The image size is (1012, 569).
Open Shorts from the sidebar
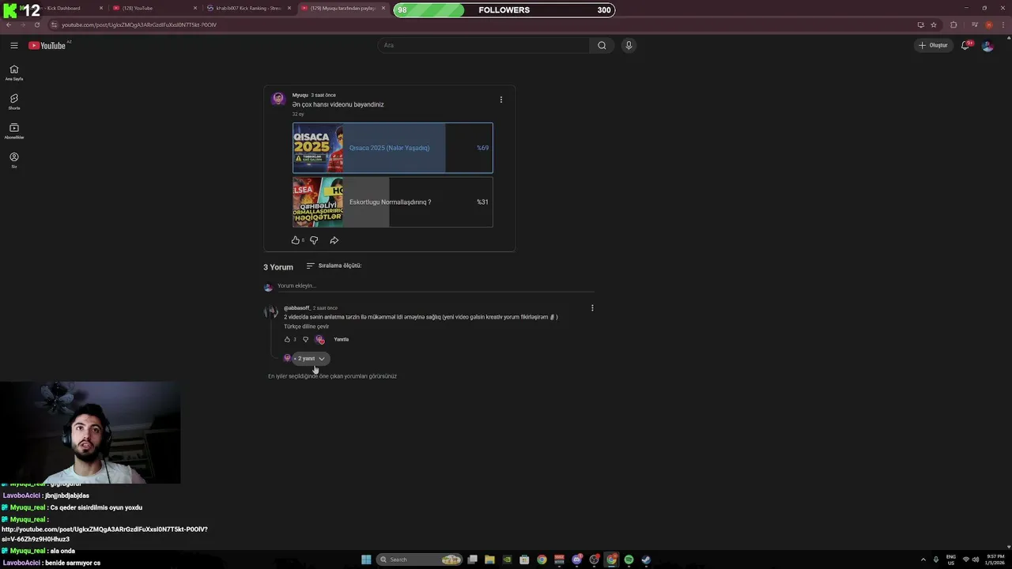13,101
